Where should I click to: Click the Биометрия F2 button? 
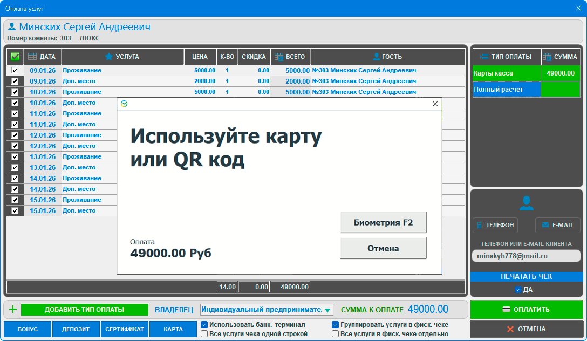pos(384,222)
